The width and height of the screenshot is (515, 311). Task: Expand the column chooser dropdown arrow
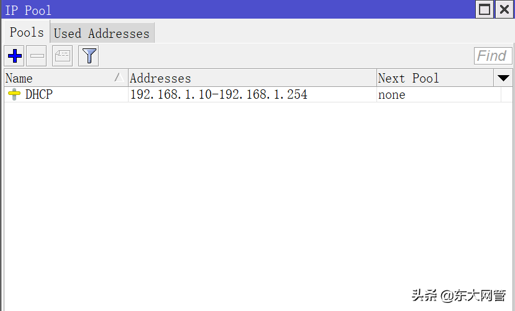(504, 78)
